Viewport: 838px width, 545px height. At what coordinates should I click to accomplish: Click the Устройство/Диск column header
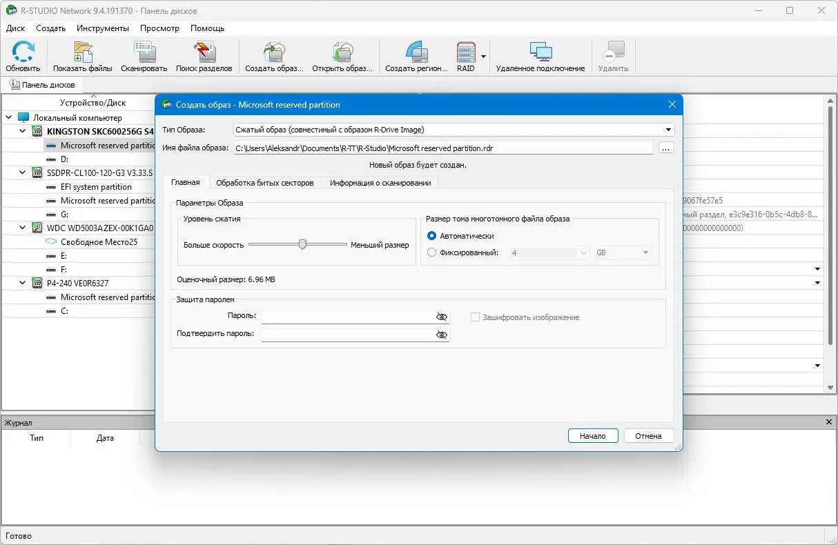(92, 103)
